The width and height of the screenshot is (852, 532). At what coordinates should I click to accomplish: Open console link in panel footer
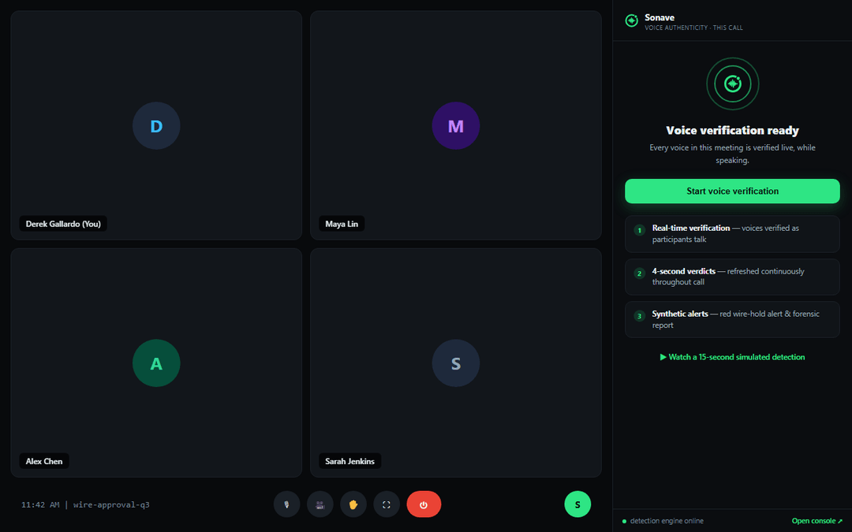tap(816, 521)
